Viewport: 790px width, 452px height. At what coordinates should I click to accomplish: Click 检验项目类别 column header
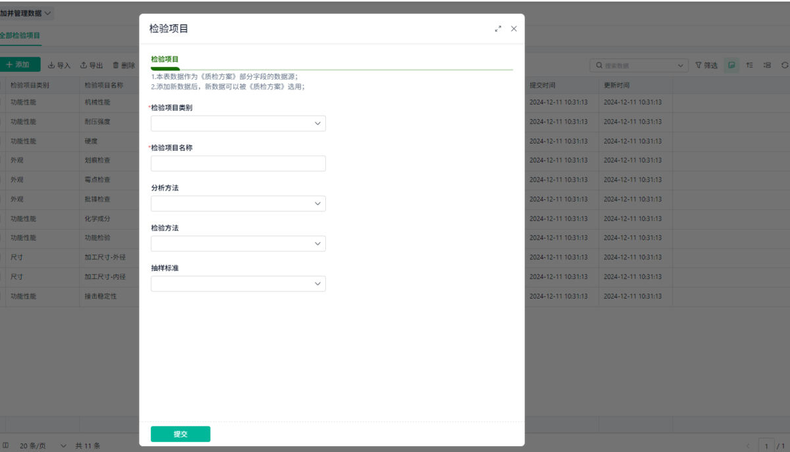coord(30,85)
